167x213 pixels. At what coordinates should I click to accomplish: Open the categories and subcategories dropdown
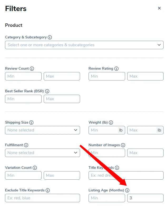84,45
